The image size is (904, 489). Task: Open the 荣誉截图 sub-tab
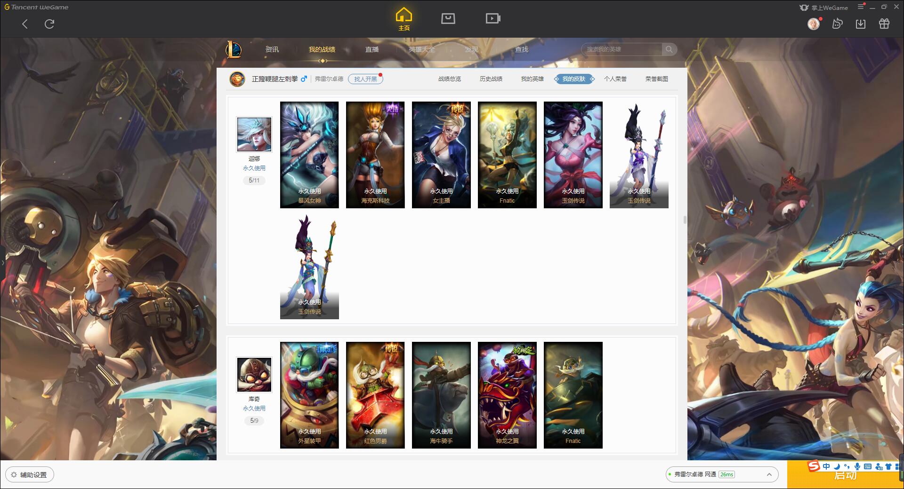(x=657, y=79)
